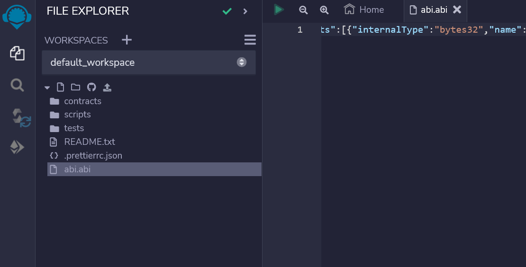This screenshot has width=526, height=267.
Task: Switch to the Home tab
Action: tap(363, 10)
